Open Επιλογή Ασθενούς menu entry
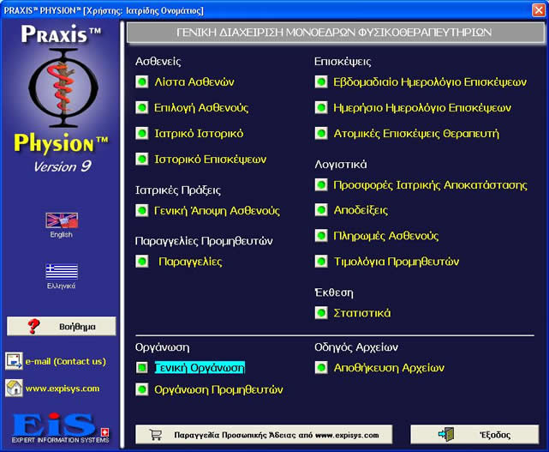 click(x=201, y=108)
